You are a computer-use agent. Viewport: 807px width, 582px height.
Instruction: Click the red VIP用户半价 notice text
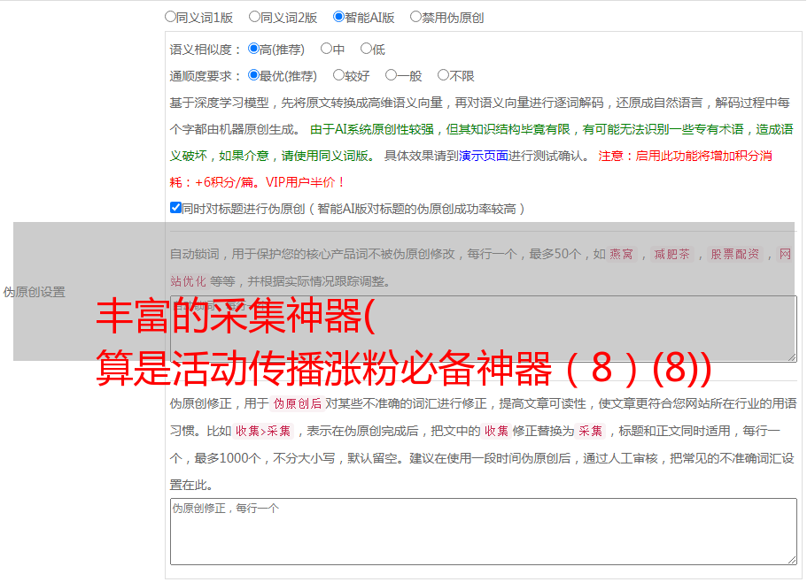coord(305,182)
